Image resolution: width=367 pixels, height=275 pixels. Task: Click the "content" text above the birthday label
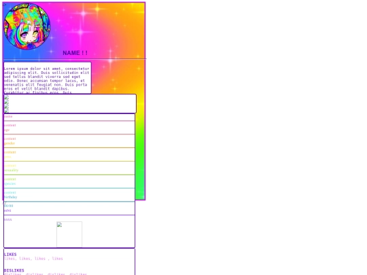coord(10,192)
